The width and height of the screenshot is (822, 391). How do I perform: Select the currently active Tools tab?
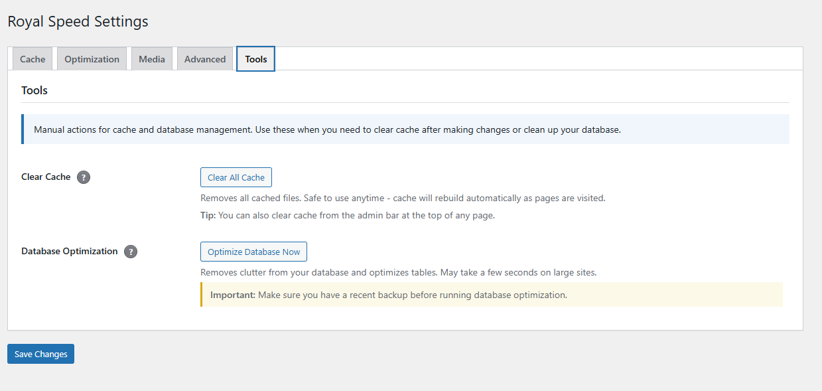click(255, 58)
